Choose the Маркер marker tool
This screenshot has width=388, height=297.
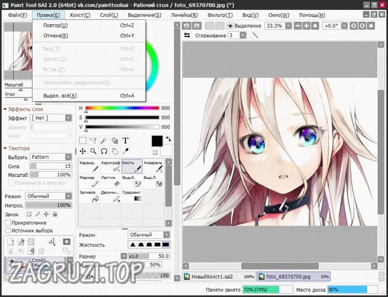point(89,181)
